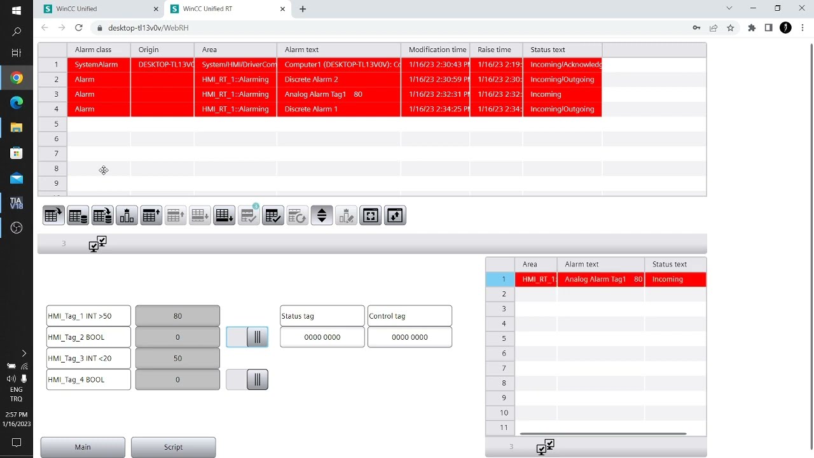Sort by Origin column header
This screenshot has width=814, height=458.
(162, 50)
